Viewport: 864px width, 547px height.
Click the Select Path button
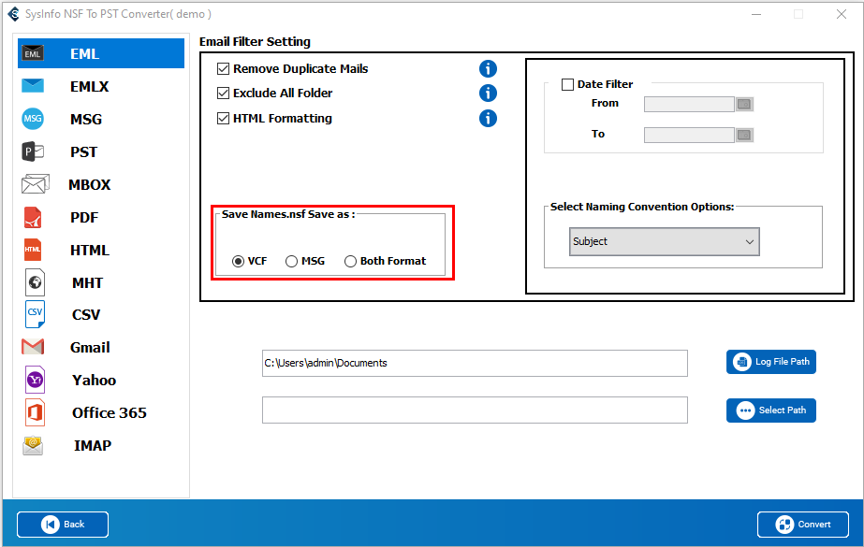click(x=771, y=410)
